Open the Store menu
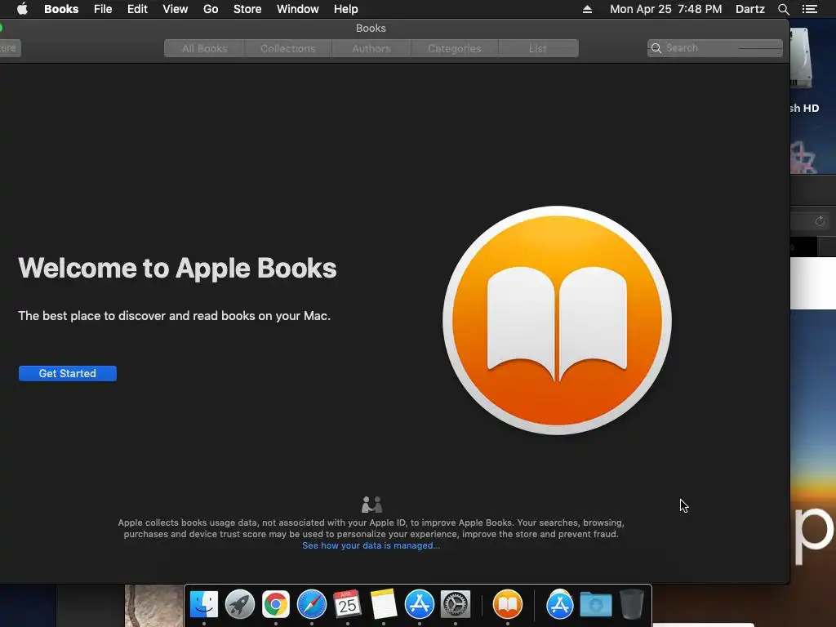This screenshot has height=627, width=836. point(247,9)
